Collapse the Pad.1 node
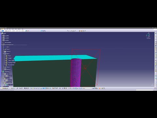157x118 pixels. tap(3, 74)
